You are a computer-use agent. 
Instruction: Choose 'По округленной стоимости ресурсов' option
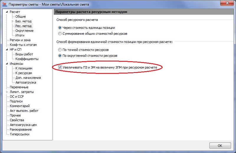(60, 56)
